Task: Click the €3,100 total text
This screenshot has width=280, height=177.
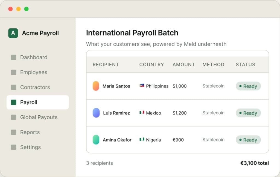Action: point(255,163)
